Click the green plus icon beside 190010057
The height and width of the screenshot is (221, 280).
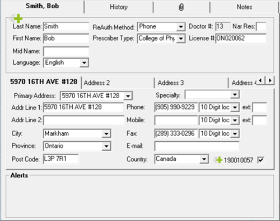(x=219, y=160)
